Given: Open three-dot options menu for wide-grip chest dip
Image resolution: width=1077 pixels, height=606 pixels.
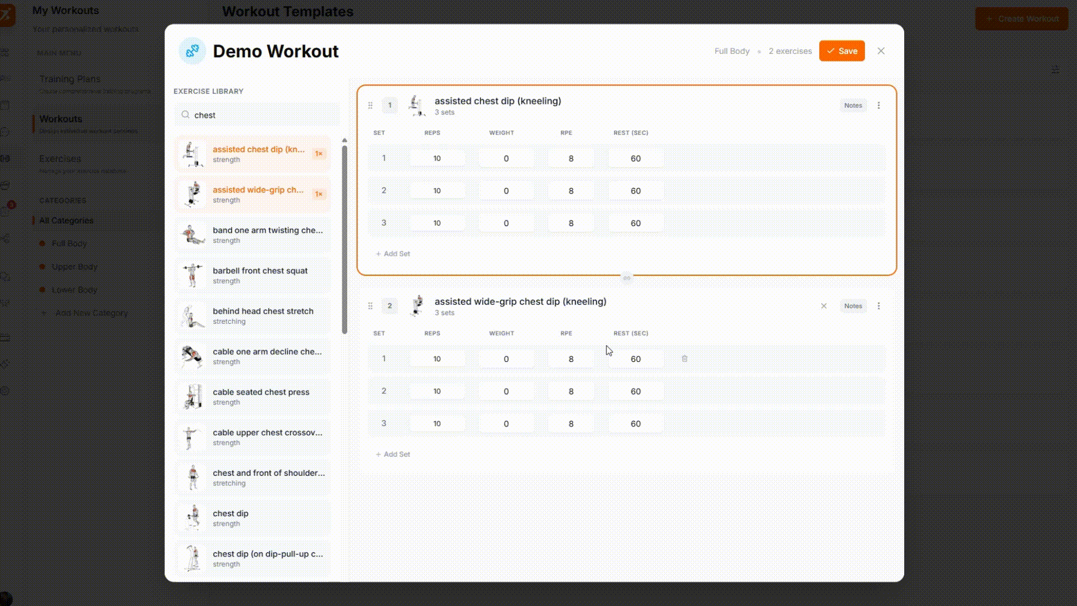Looking at the screenshot, I should [x=878, y=306].
